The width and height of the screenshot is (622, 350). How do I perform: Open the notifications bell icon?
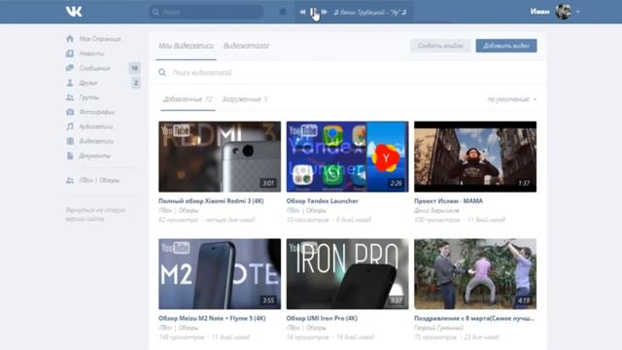click(283, 12)
